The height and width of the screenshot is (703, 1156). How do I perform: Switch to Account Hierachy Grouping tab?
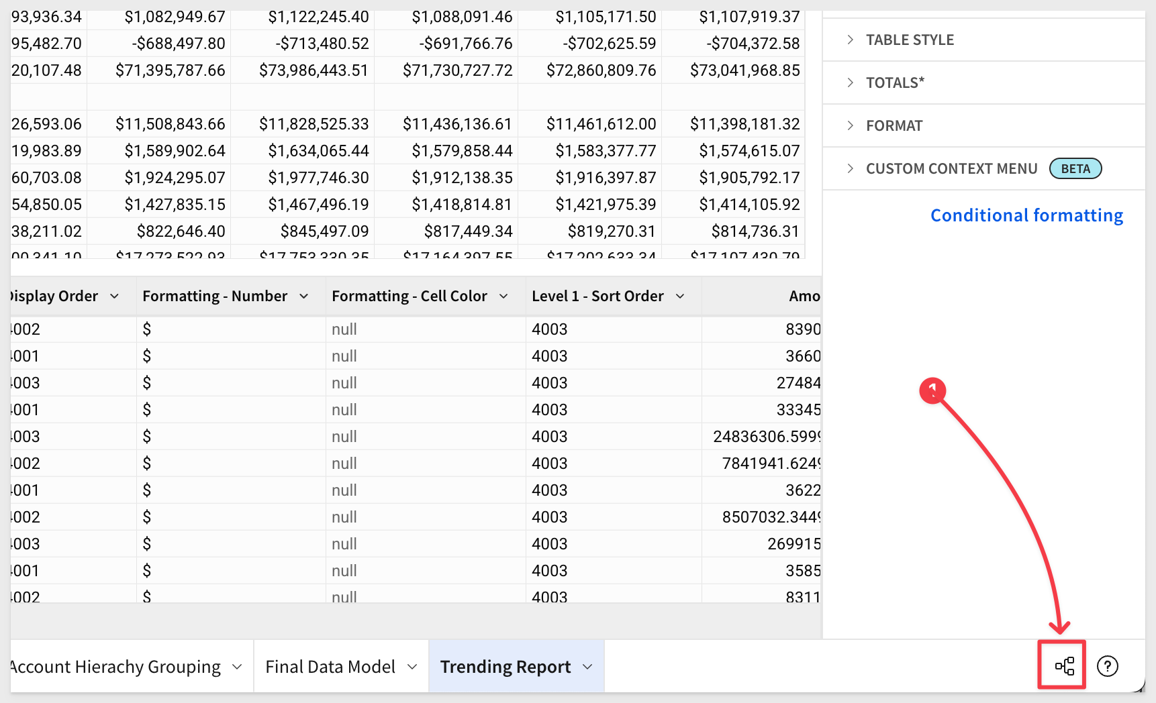(115, 667)
